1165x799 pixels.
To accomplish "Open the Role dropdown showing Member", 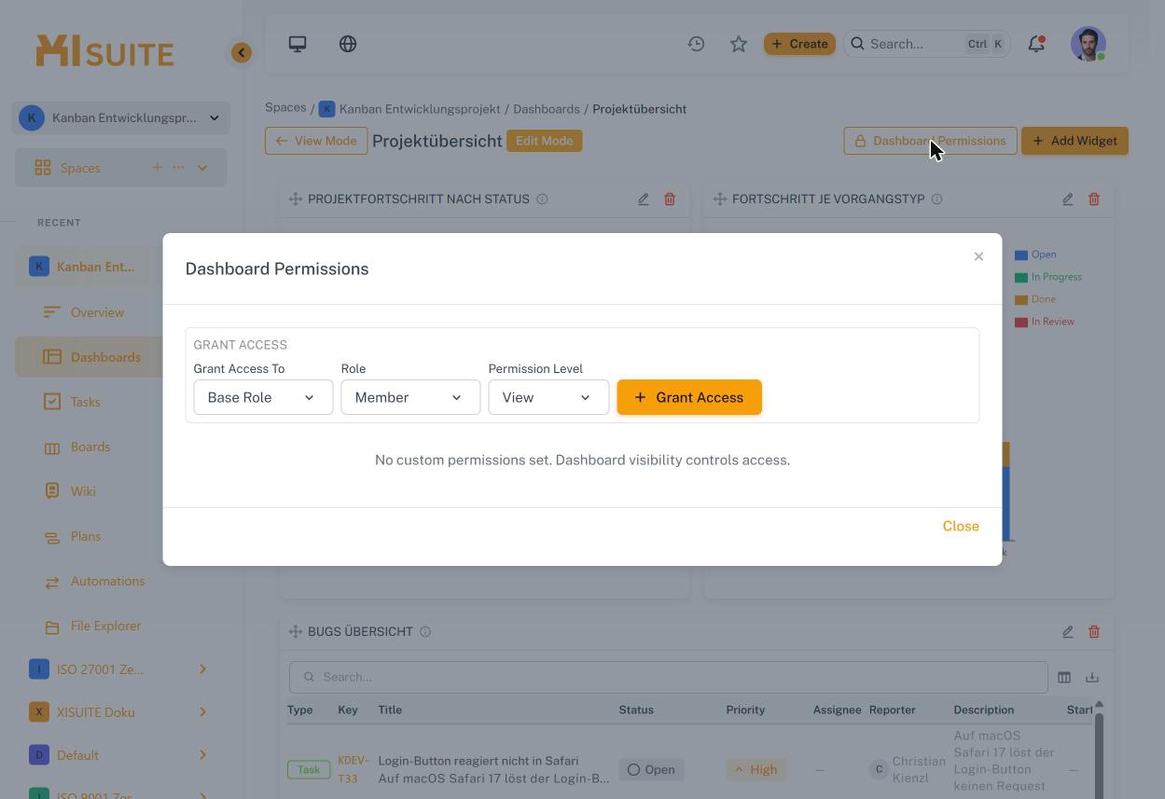I will tap(410, 397).
